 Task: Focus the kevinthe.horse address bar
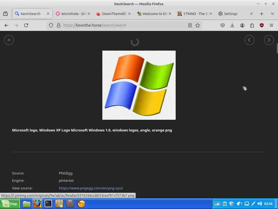[x=124, y=25]
